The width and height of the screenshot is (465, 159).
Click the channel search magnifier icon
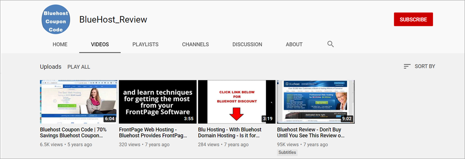[330, 44]
